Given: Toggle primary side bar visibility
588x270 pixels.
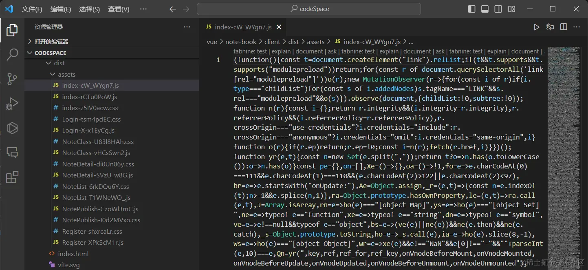Looking at the screenshot, I should [471, 9].
